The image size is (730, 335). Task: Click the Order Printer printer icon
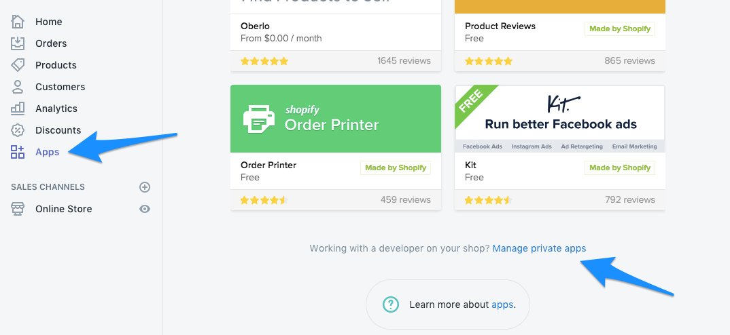click(259, 119)
